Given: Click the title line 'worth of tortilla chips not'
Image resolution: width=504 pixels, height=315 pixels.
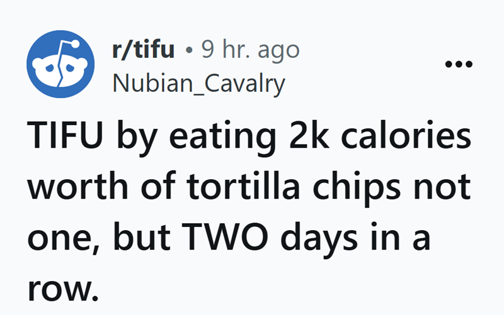Looking at the screenshot, I should 248,188.
